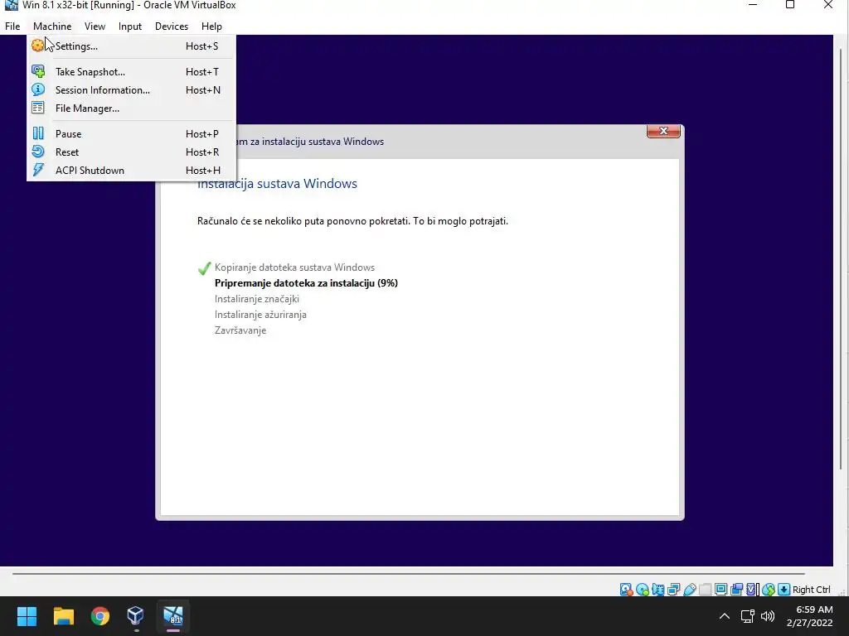Select File Manager menu entry
Viewport: 849px width, 636px height.
coord(131,108)
